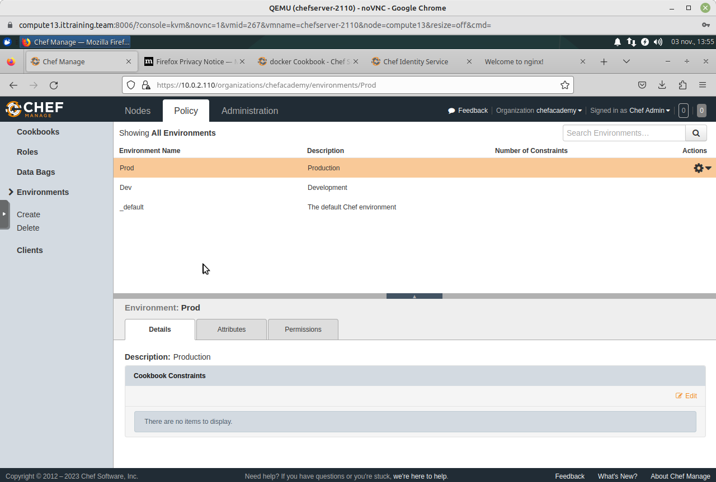Switch to the Attributes tab
Viewport: 716px width, 482px height.
pos(232,330)
